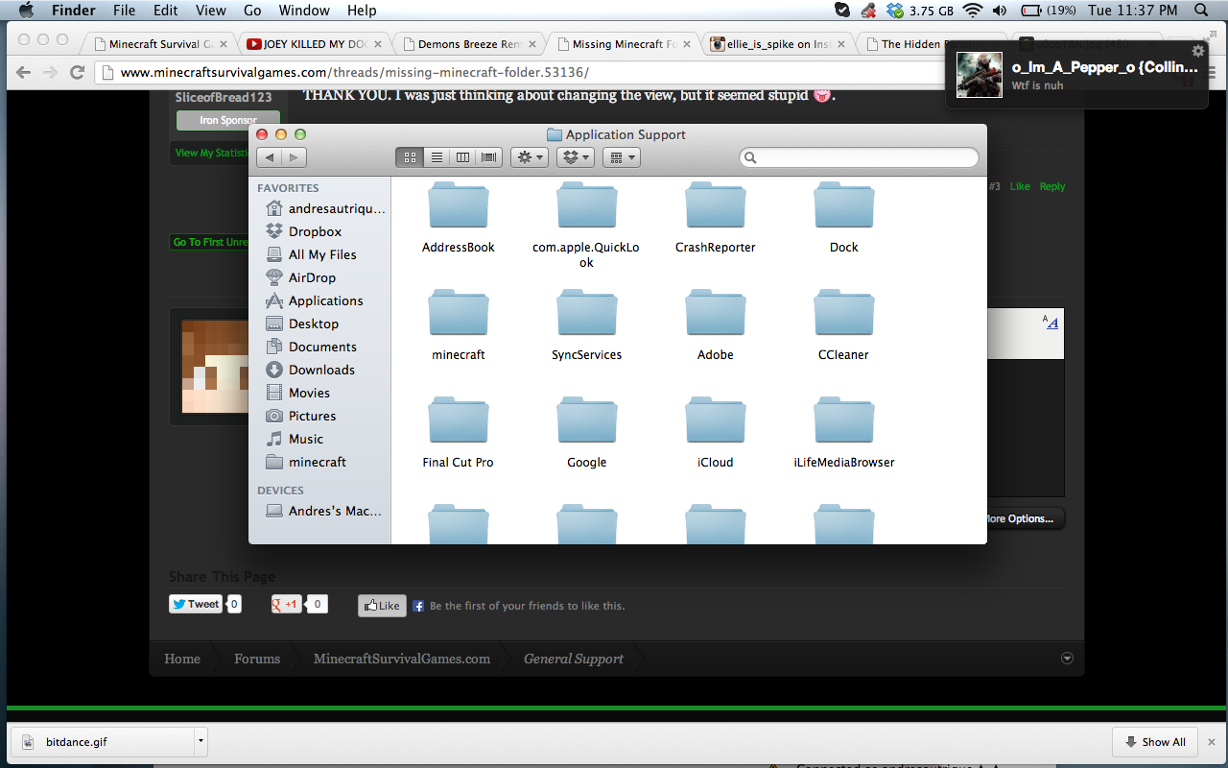The width and height of the screenshot is (1228, 768).
Task: Open volume control in menu bar
Action: click(1000, 11)
